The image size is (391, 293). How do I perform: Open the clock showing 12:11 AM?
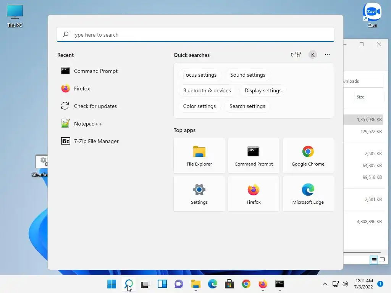(364, 284)
